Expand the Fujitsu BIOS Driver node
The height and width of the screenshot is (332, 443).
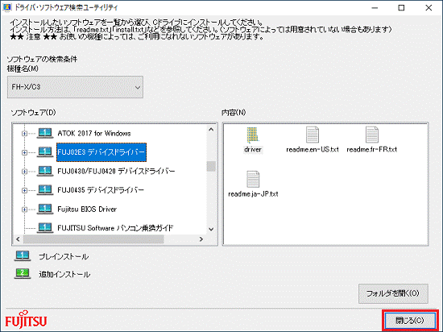pos(25,210)
